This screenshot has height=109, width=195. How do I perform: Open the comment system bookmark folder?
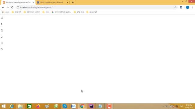32,12
